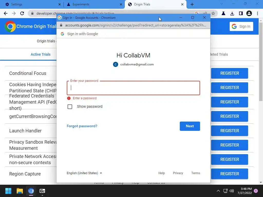Minimize the Google sign-in popup window
This screenshot has width=263, height=197.
(181, 18)
